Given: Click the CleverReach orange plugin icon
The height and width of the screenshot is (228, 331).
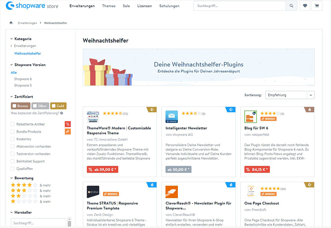Looking at the screenshot, I should 172,192.
